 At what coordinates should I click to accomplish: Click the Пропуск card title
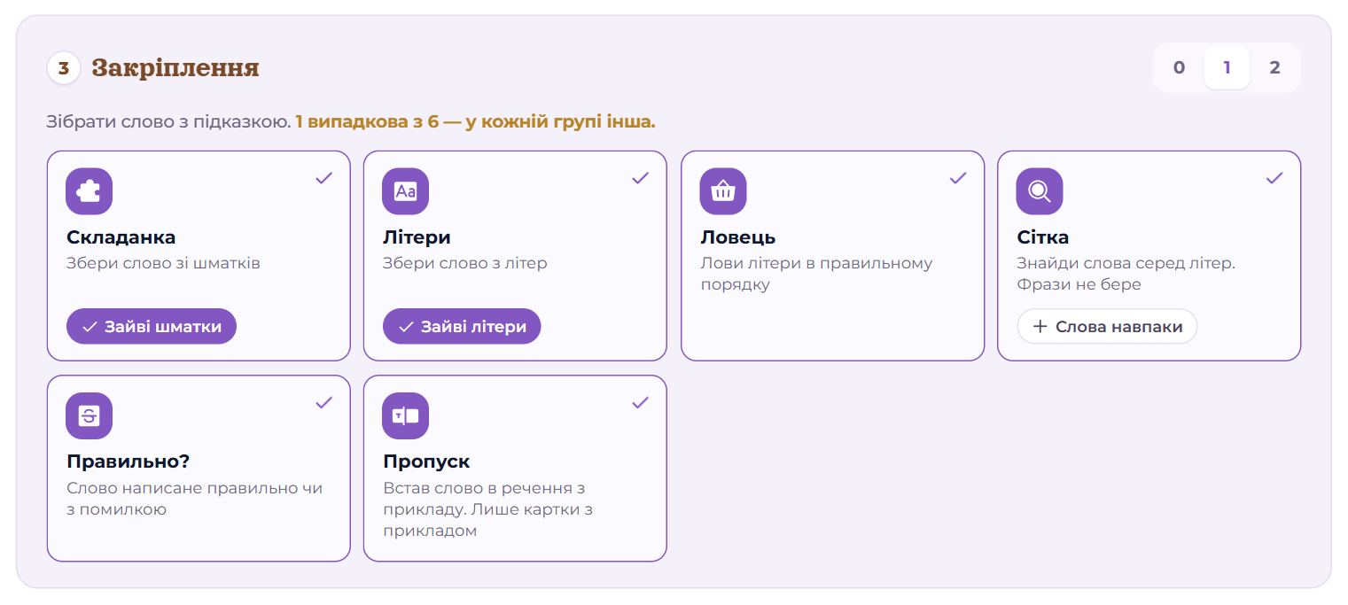click(426, 462)
